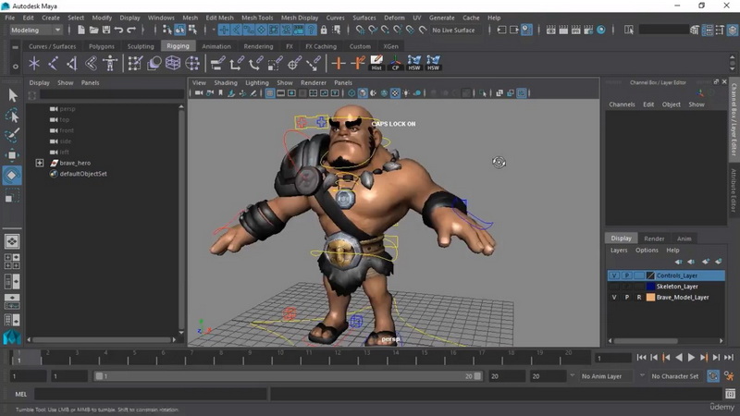Viewport: 740px width, 416px height.
Task: Click the New Scene icon
Action: click(x=81, y=30)
